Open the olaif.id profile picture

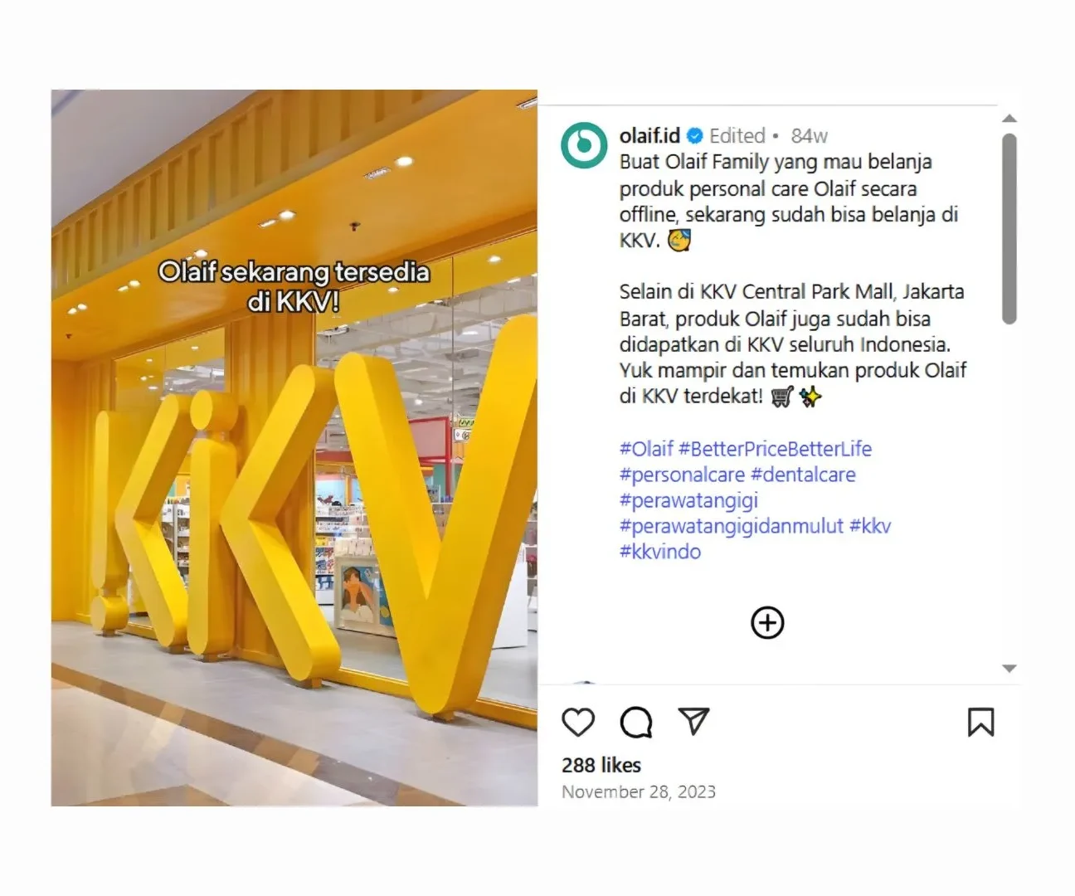tap(584, 145)
